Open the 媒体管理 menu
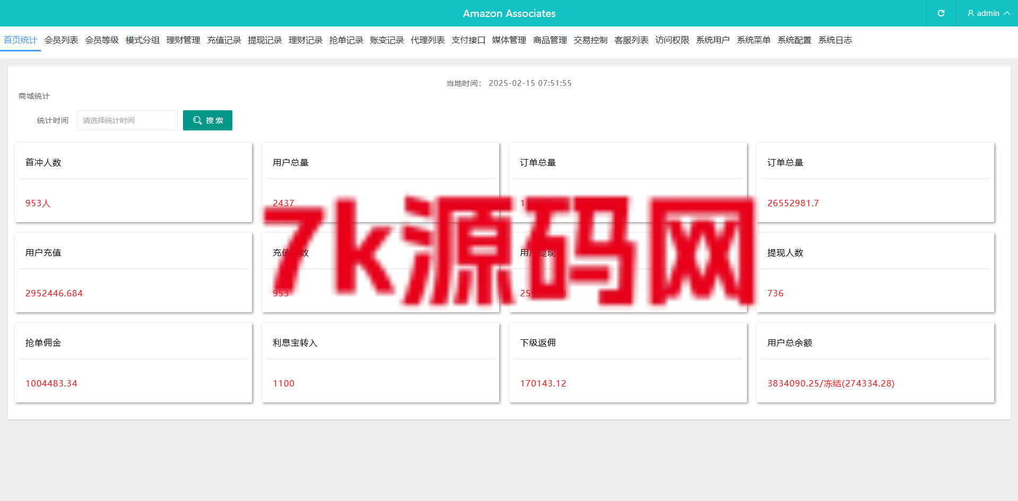 [x=509, y=40]
